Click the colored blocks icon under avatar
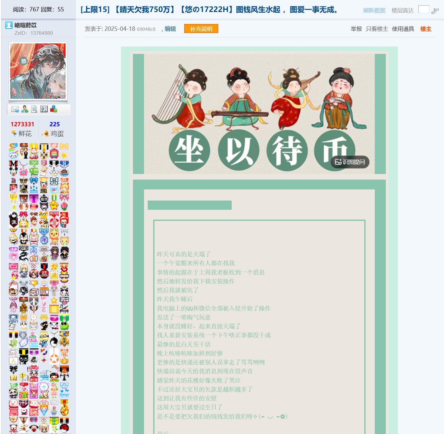This screenshot has height=434, width=444. click(x=54, y=109)
